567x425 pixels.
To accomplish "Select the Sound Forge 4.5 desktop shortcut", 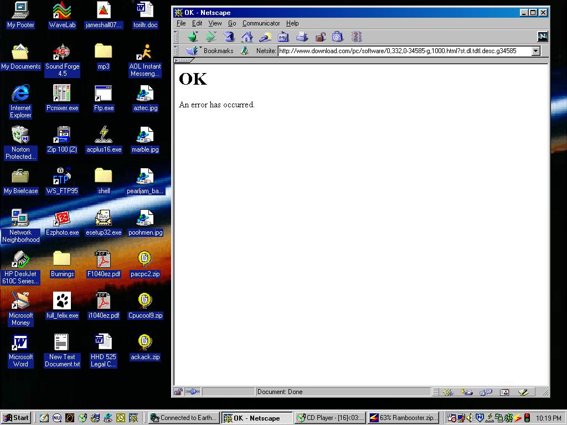I will coord(62,60).
